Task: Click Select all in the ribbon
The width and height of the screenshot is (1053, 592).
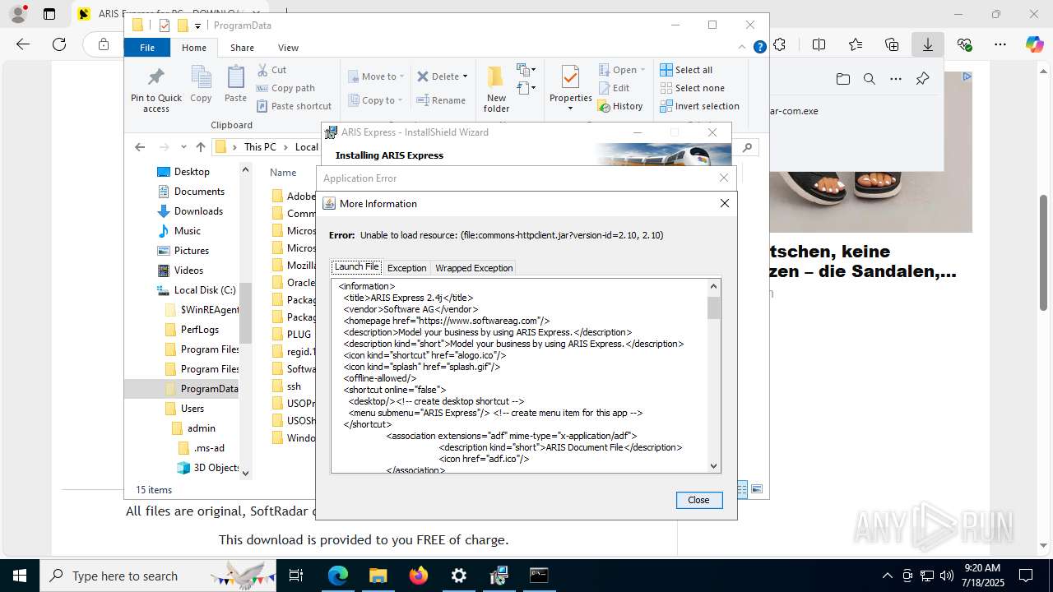Action: point(686,70)
